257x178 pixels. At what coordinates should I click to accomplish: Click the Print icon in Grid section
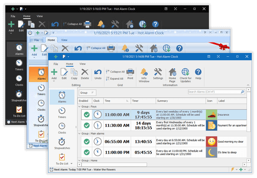coord(130,74)
